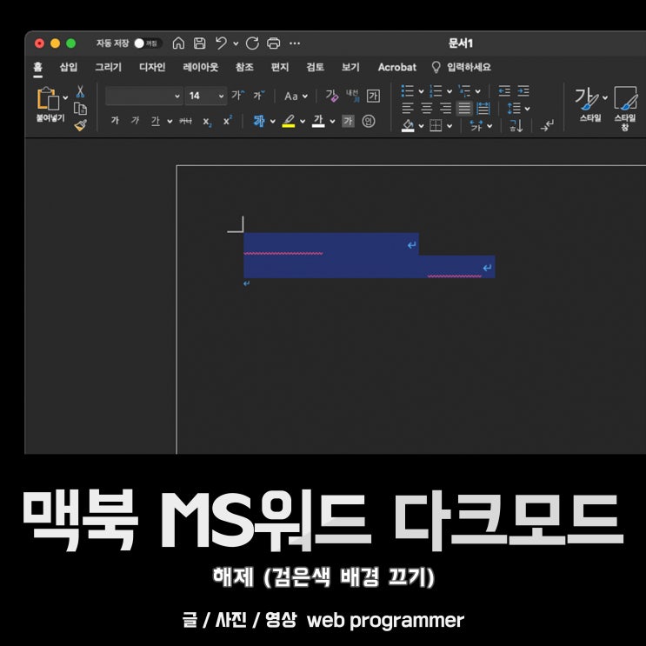Open the Undo history dropdown arrow
The height and width of the screenshot is (646, 646).
coord(236,43)
